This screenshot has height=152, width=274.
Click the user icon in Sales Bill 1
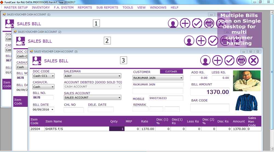point(173,23)
